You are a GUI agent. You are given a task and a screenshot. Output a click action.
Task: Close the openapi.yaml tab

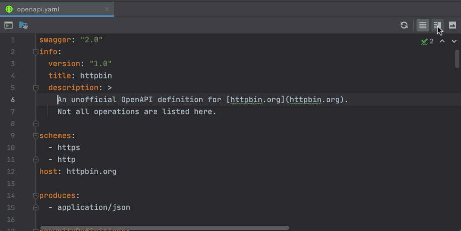click(x=107, y=9)
